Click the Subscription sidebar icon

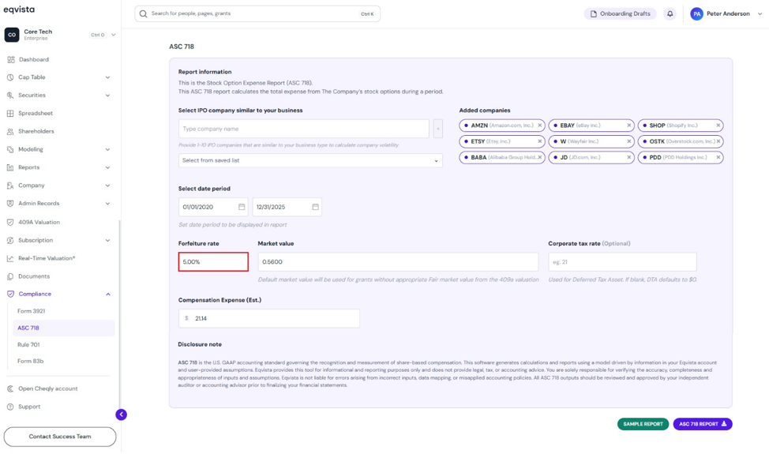pyautogui.click(x=10, y=240)
